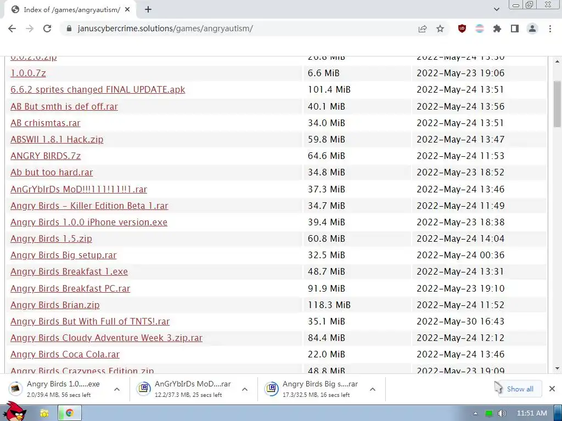The height and width of the screenshot is (421, 562).
Task: Select the date 2022-May-23 19:06
Action: 460,73
